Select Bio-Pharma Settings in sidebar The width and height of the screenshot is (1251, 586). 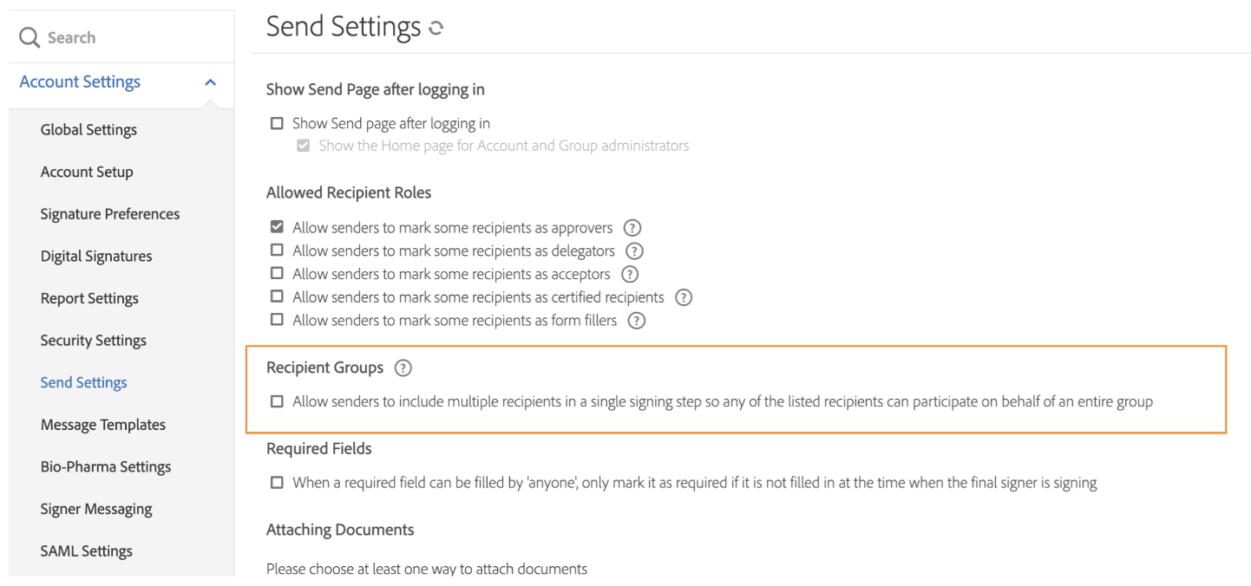(x=105, y=466)
